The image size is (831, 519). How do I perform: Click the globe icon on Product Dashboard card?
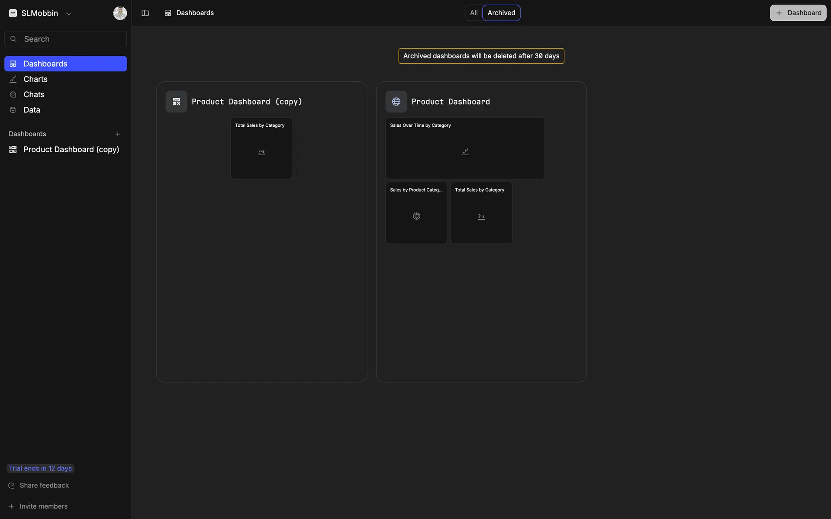pos(396,102)
